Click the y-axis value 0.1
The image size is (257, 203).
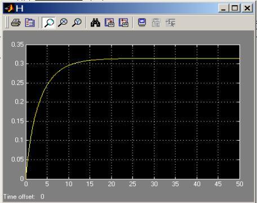coord(20,140)
